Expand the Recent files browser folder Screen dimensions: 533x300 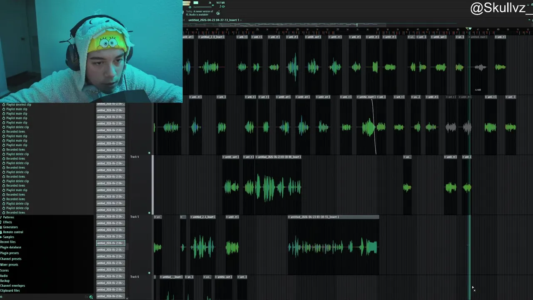pyautogui.click(x=8, y=242)
